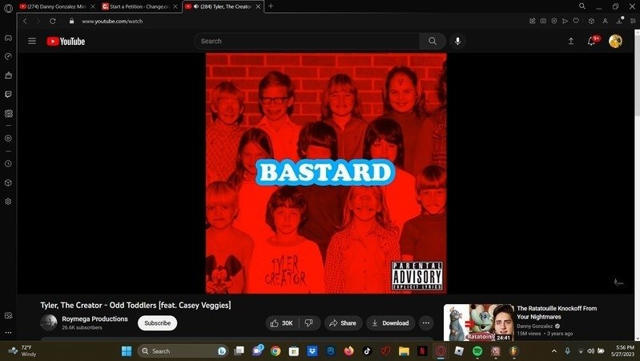Open sidebar extensions cube icon
Screen dimensions: 640x361
(x=8, y=183)
